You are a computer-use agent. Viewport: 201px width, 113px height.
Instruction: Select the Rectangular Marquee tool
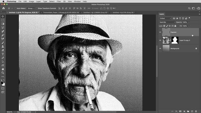[x=3, y=20]
